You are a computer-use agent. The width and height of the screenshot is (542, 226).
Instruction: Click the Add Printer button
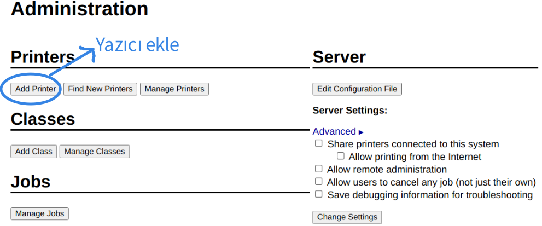36,89
